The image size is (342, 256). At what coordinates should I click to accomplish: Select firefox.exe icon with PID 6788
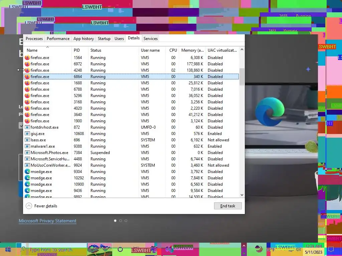(x=27, y=89)
